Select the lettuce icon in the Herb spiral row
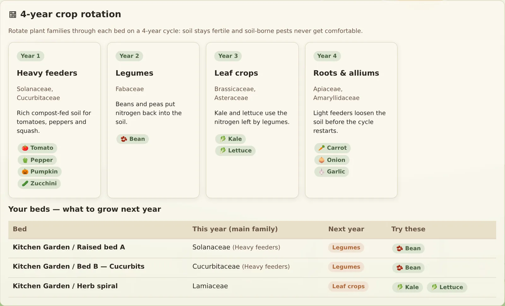Image resolution: width=505 pixels, height=306 pixels. pyautogui.click(x=434, y=287)
